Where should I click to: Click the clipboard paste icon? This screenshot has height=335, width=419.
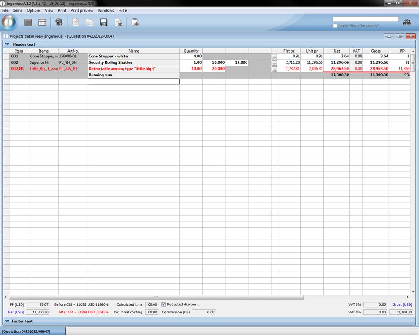(135, 22)
